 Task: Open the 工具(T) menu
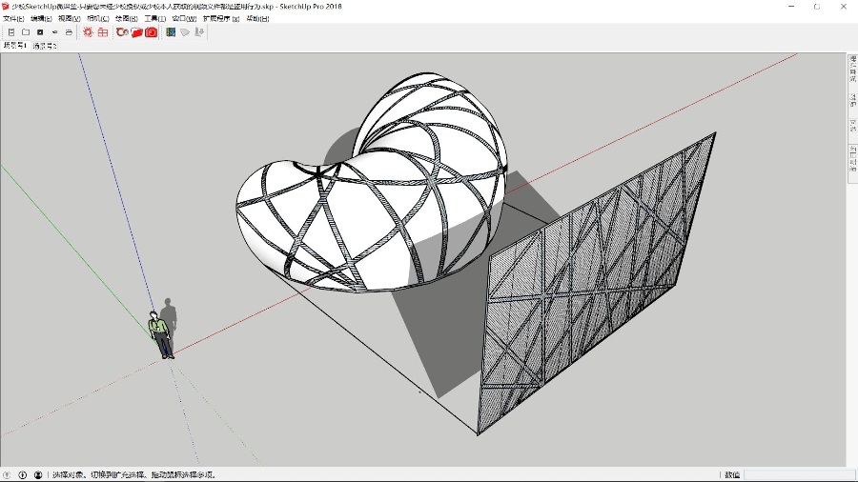[154, 19]
